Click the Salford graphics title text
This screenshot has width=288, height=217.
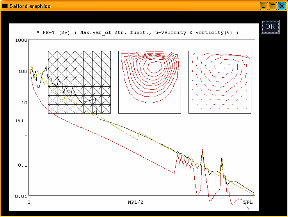point(30,6)
